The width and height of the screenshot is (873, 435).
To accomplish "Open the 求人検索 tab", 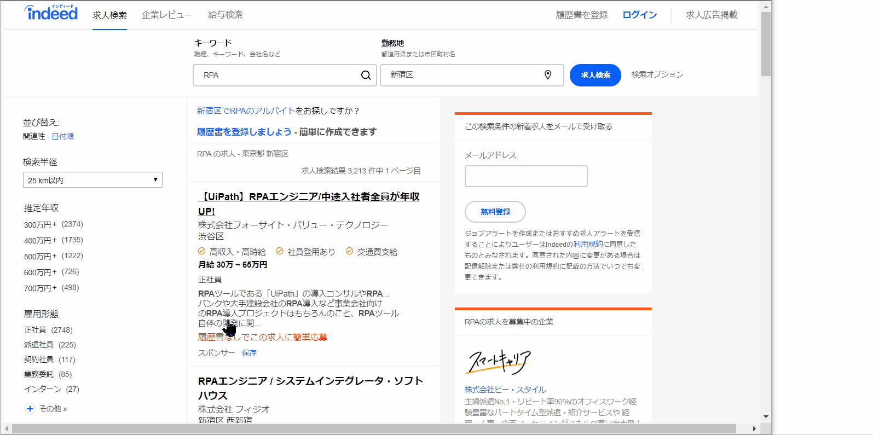I will pyautogui.click(x=109, y=15).
